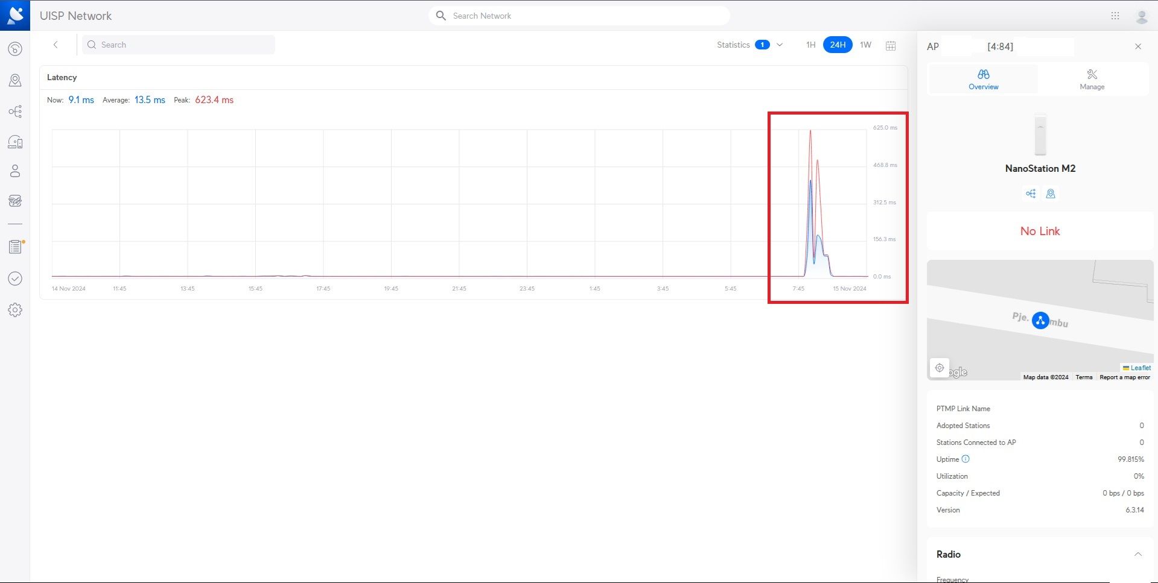Open the devices icon in sidebar
1158x583 pixels.
(x=15, y=142)
